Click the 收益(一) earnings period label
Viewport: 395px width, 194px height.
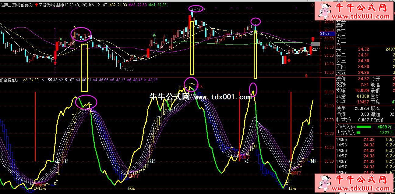tap(343, 120)
